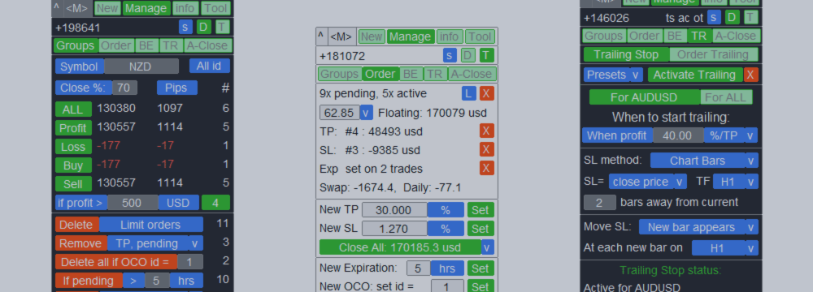813x292 pixels.
Task: Expand the Presets dropdown arrow
Action: 637,75
